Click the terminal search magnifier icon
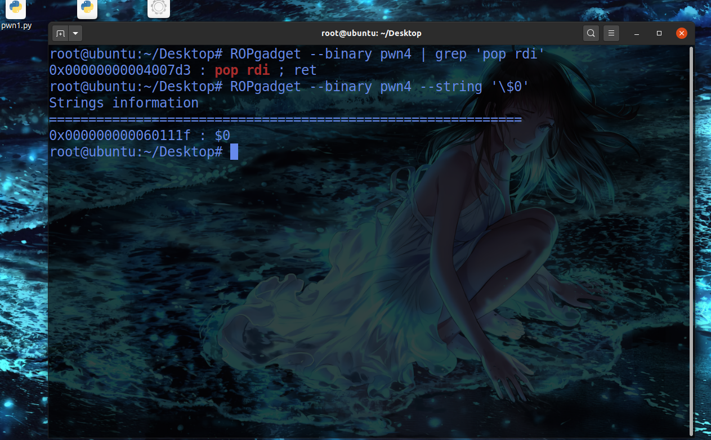Image resolution: width=711 pixels, height=440 pixels. point(591,33)
